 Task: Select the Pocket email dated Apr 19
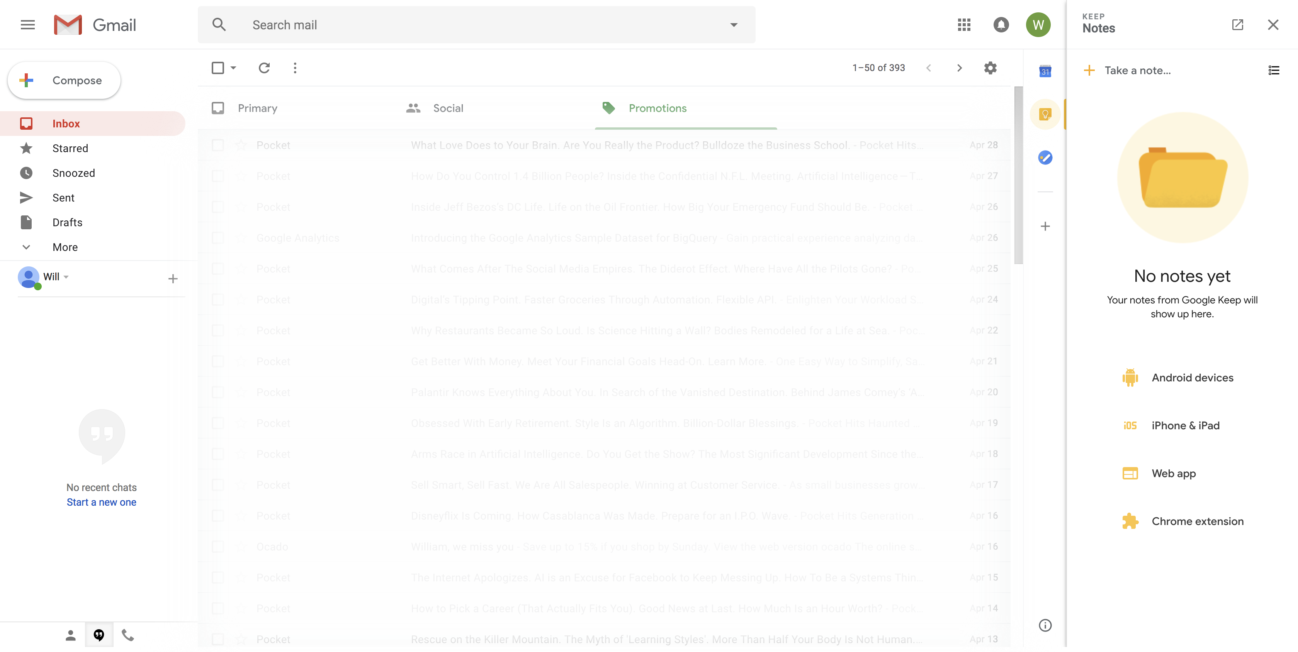(217, 423)
